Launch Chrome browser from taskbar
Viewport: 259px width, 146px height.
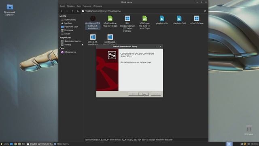pos(15,144)
